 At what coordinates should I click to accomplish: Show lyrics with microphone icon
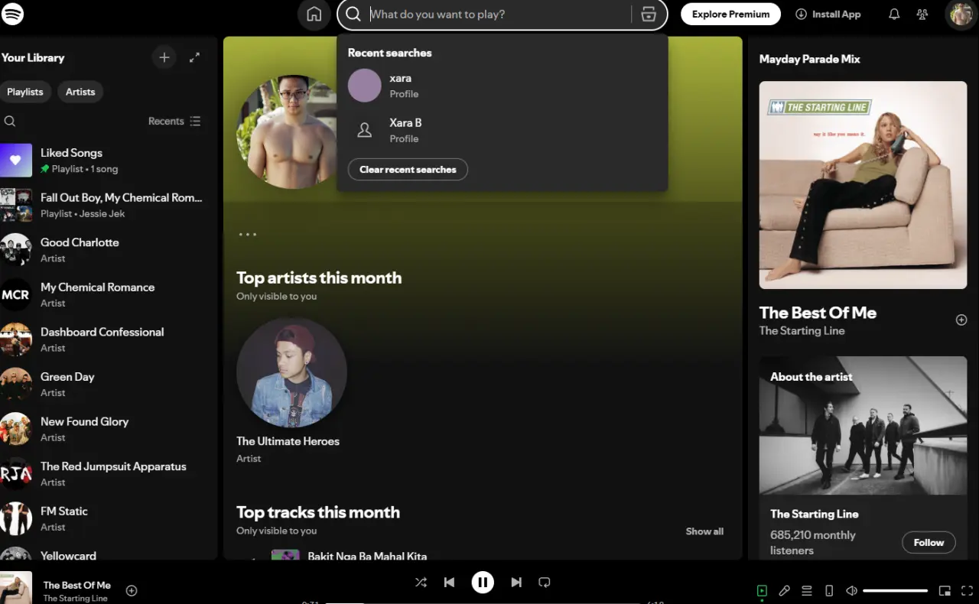coord(784,591)
